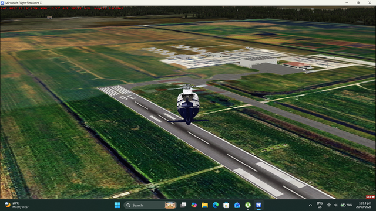This screenshot has width=376, height=211.
Task: Launch Copilot from the taskbar
Action: 194,205
